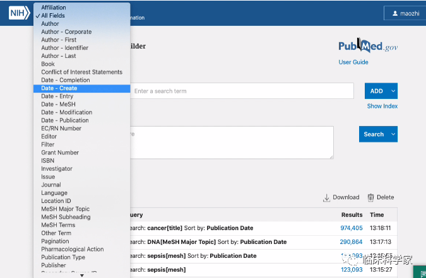The image size is (426, 278).
Task: Open the 974,405 results link
Action: 352,228
